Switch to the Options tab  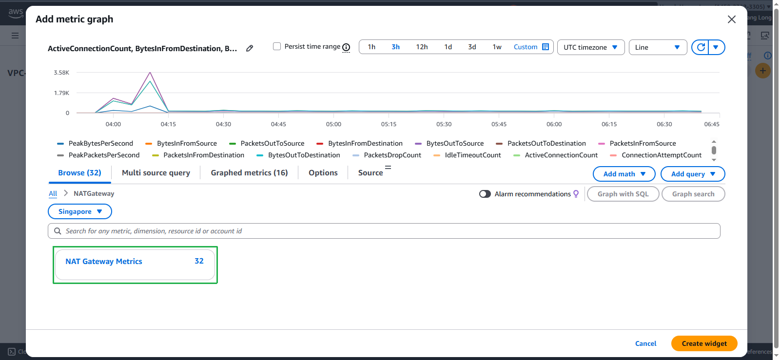tap(323, 172)
